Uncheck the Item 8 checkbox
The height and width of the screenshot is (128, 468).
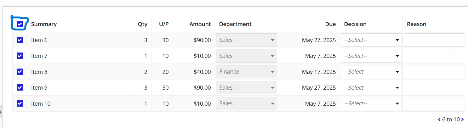20,72
